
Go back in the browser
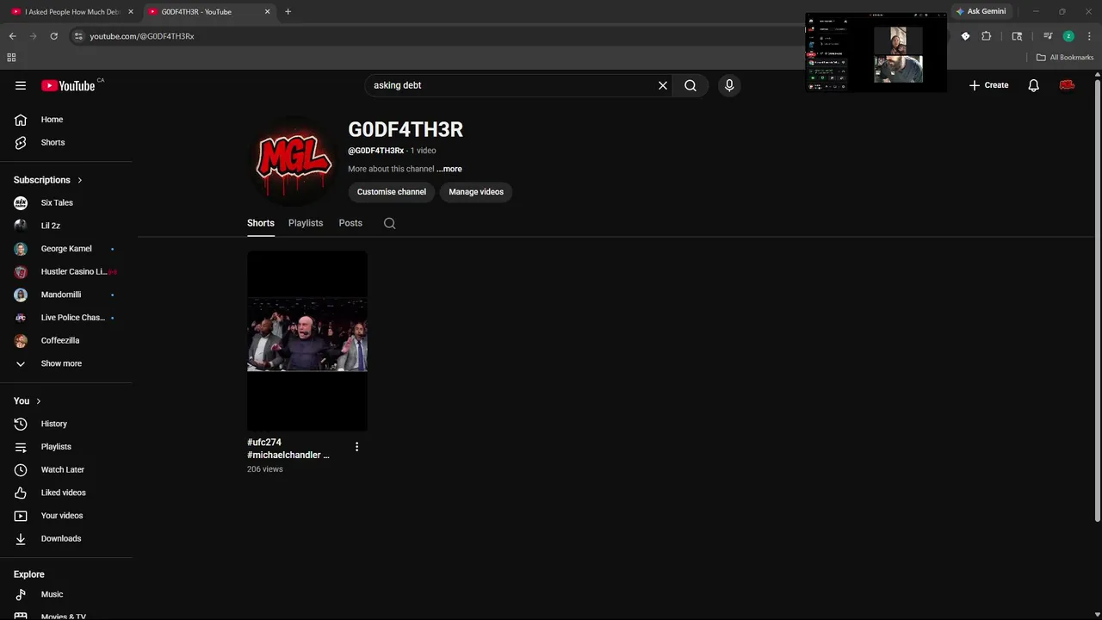(12, 36)
